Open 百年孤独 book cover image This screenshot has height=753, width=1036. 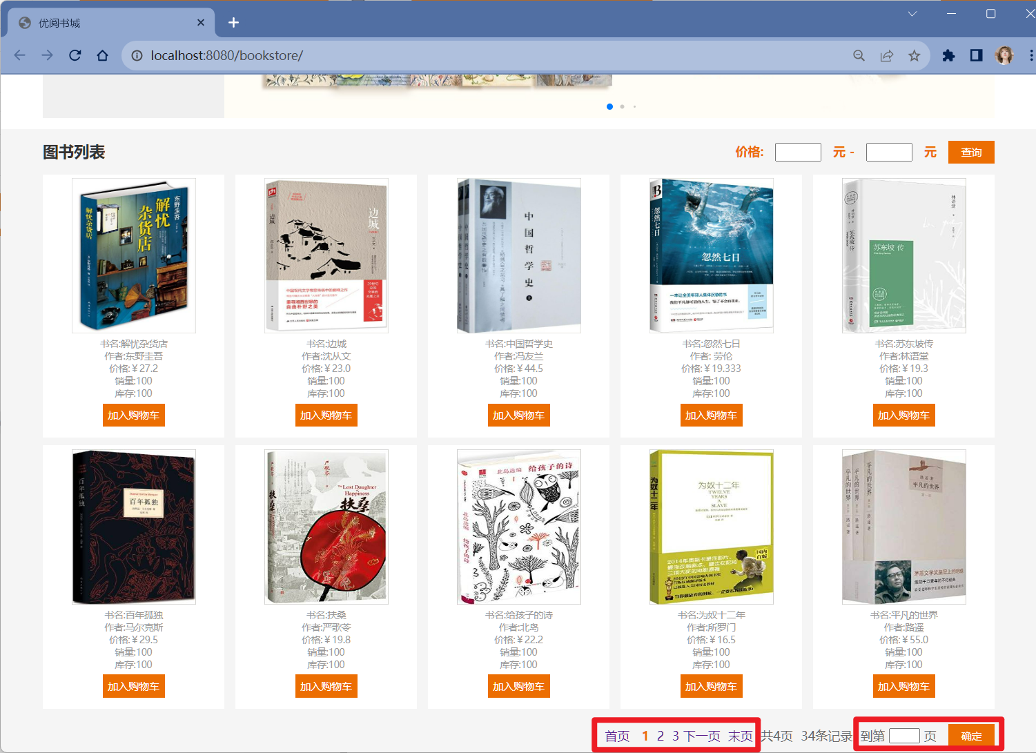134,527
